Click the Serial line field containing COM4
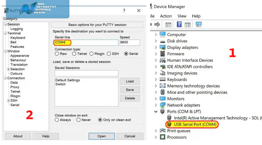The width and height of the screenshot is (262, 145). point(86,42)
